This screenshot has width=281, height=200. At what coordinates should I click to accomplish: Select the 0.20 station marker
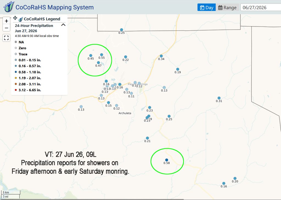[x=235, y=178]
